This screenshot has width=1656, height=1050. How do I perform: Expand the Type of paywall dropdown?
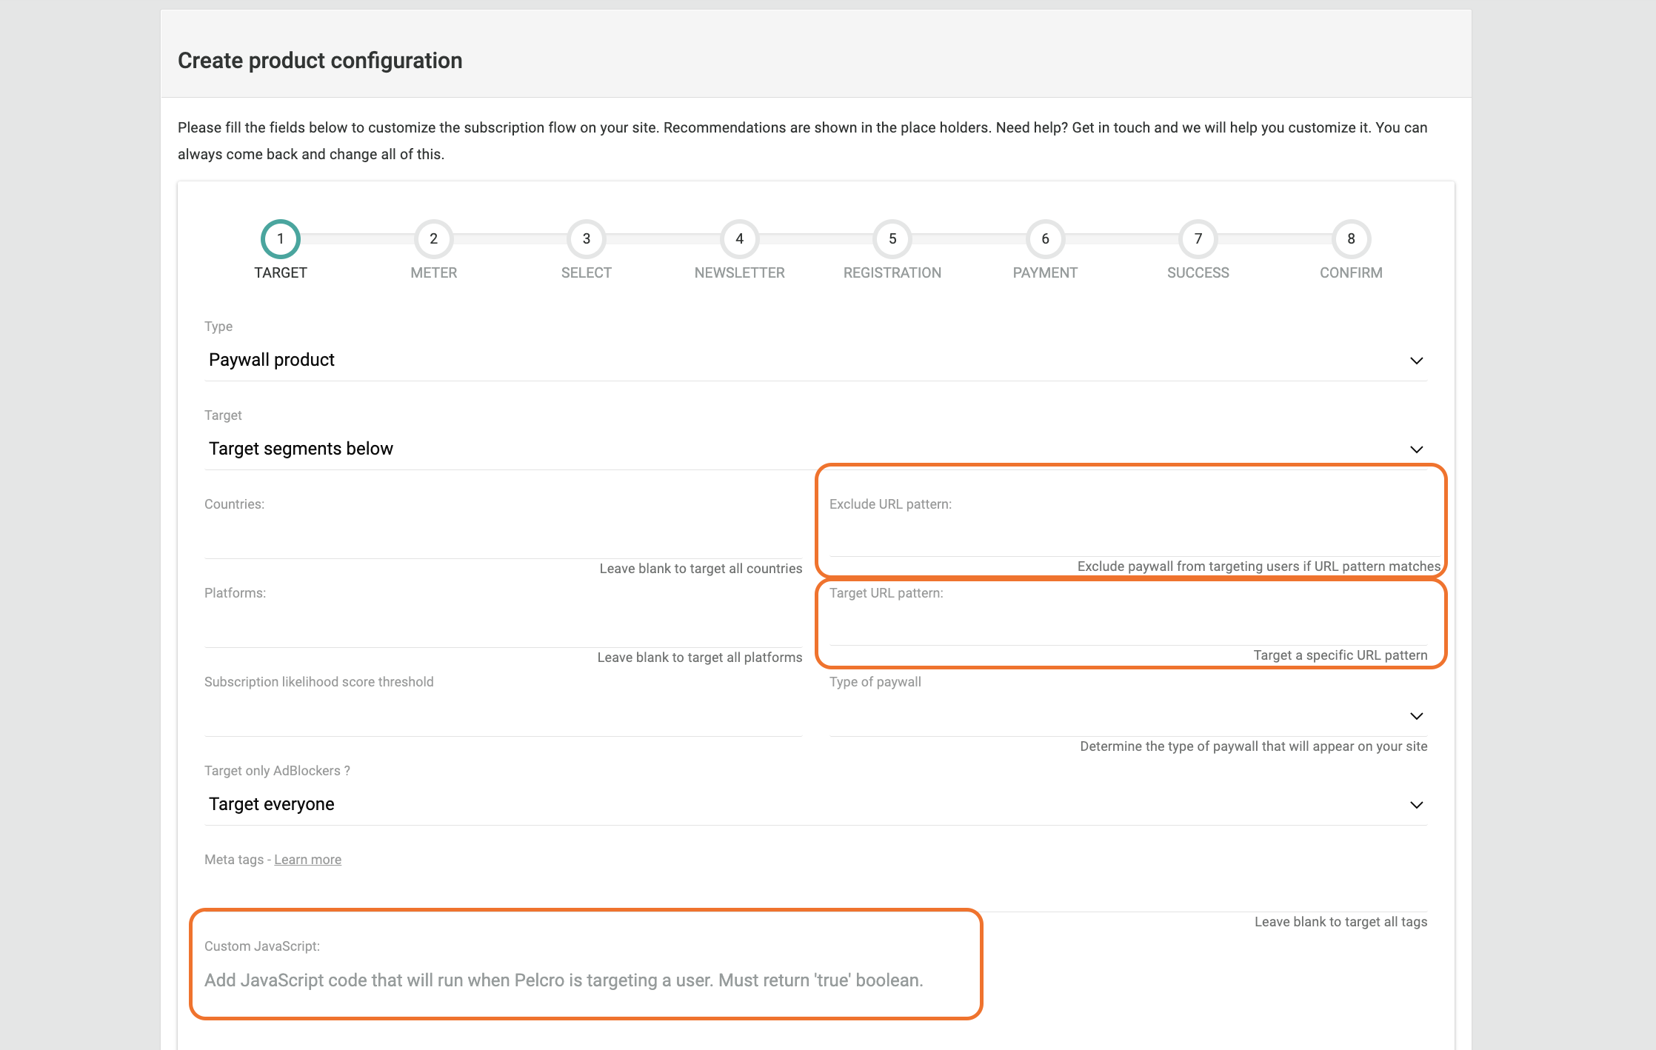point(1127,715)
